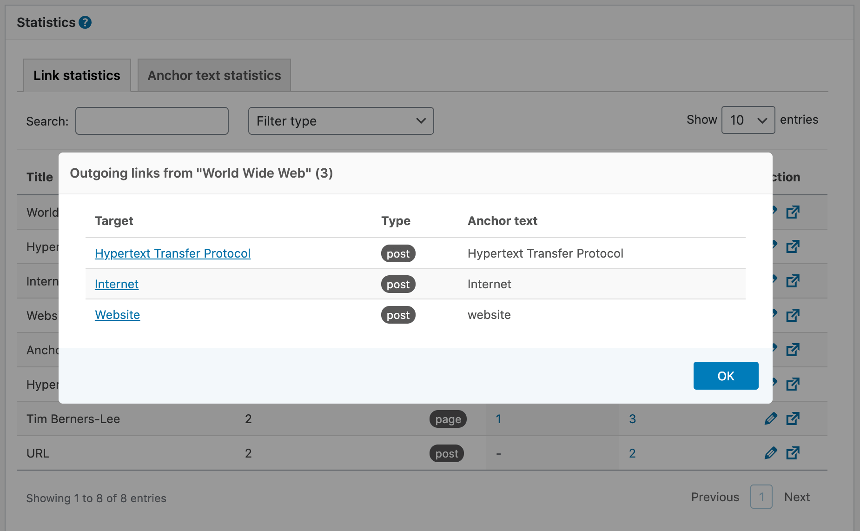This screenshot has height=531, width=860.
Task: Open external link icon in URL row
Action: (x=793, y=453)
